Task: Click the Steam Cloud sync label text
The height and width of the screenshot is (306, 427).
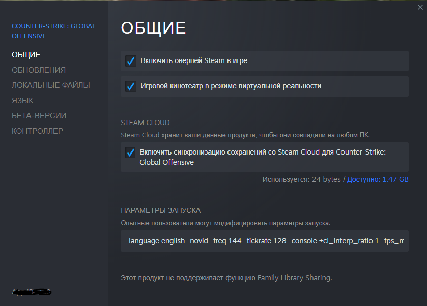Action: click(x=263, y=157)
